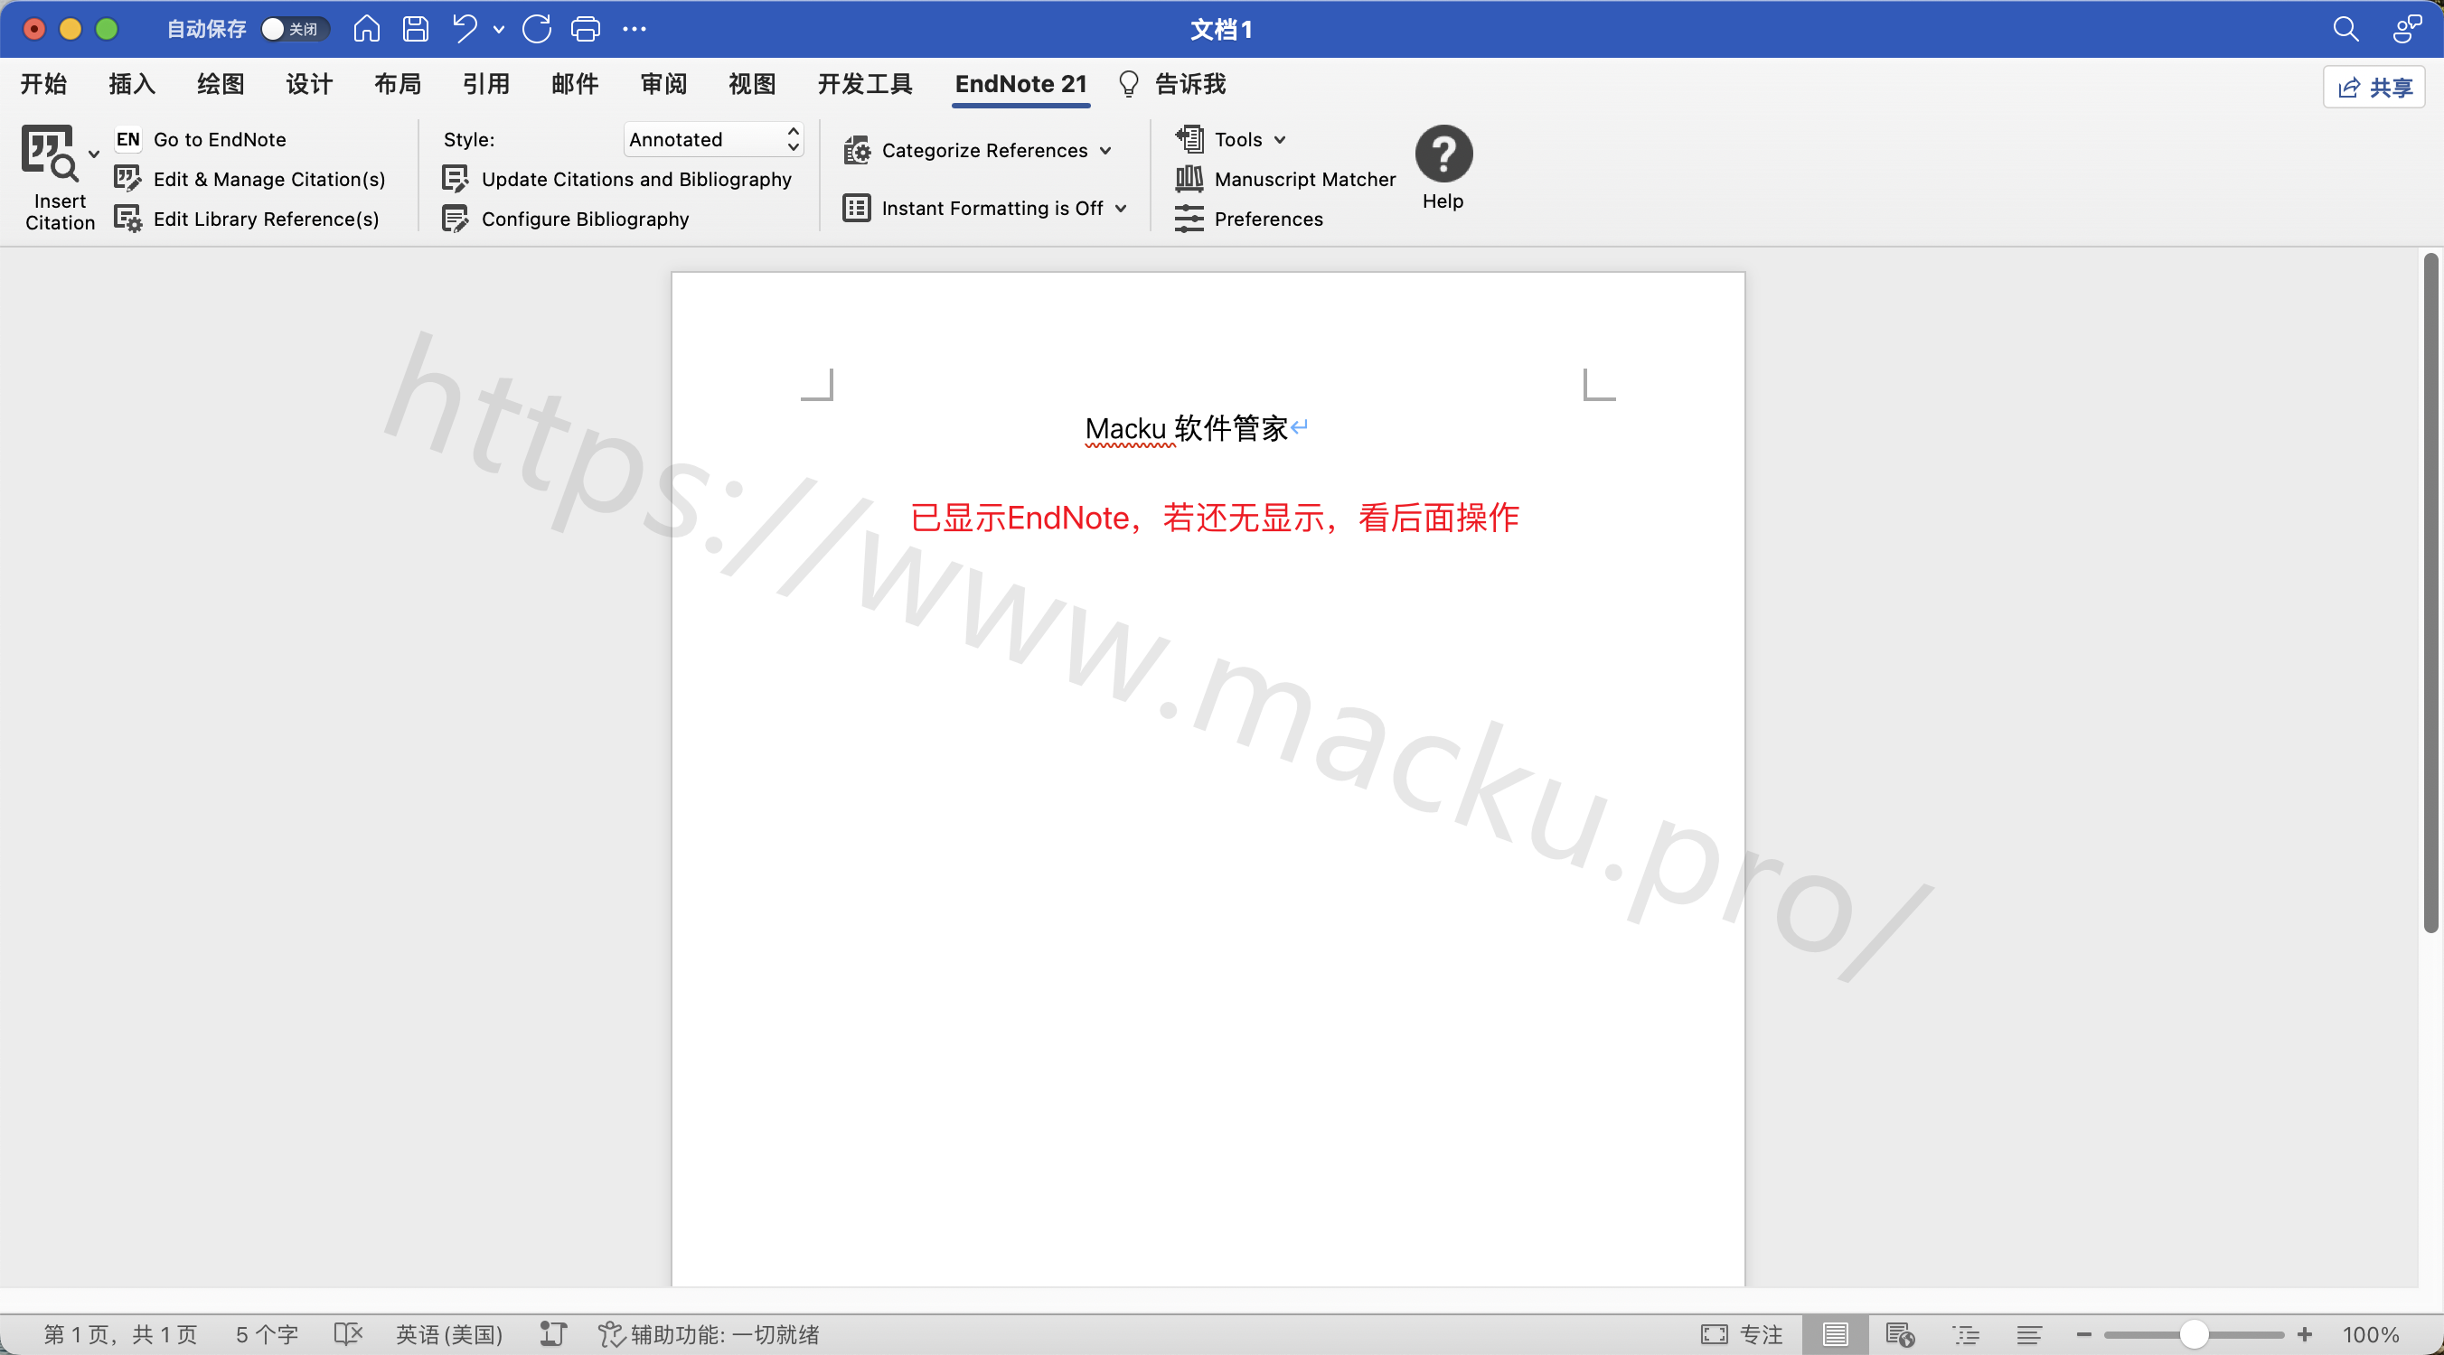Switch to Web Layout view icon
The height and width of the screenshot is (1355, 2444).
1901,1334
